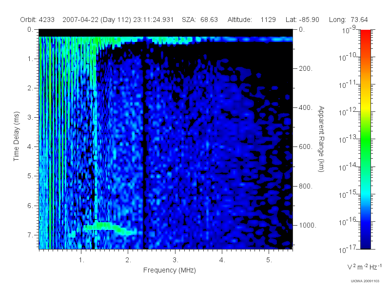The image size is (390, 293).
Task: Click the 5. tick on Time Delay axis
Action: pos(30,176)
